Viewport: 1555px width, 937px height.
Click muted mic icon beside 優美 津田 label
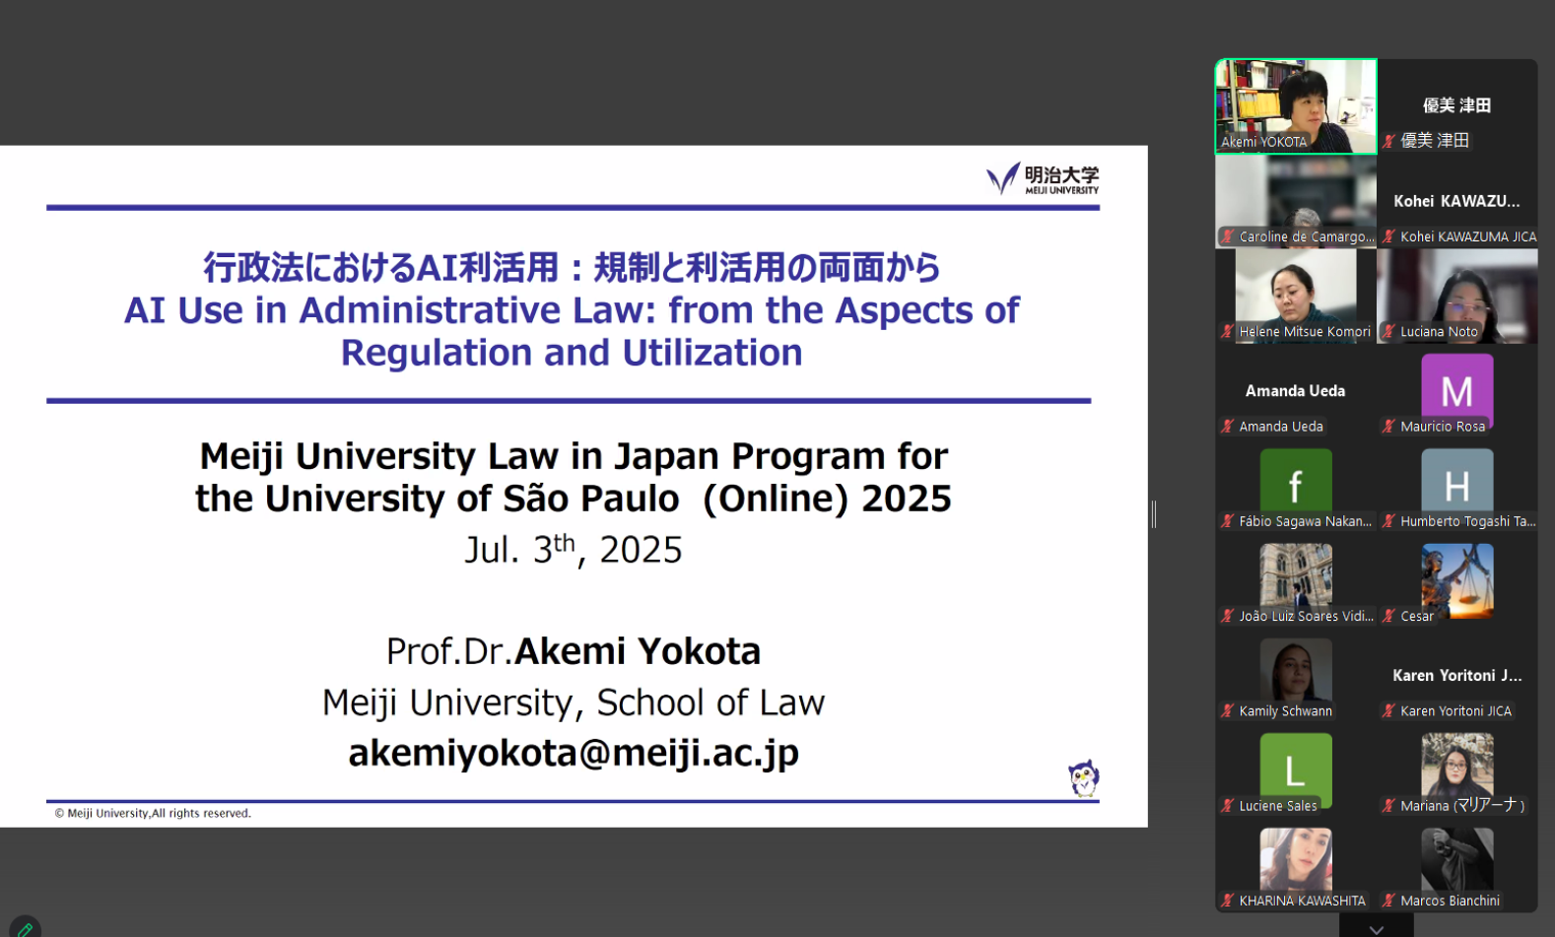point(1389,141)
